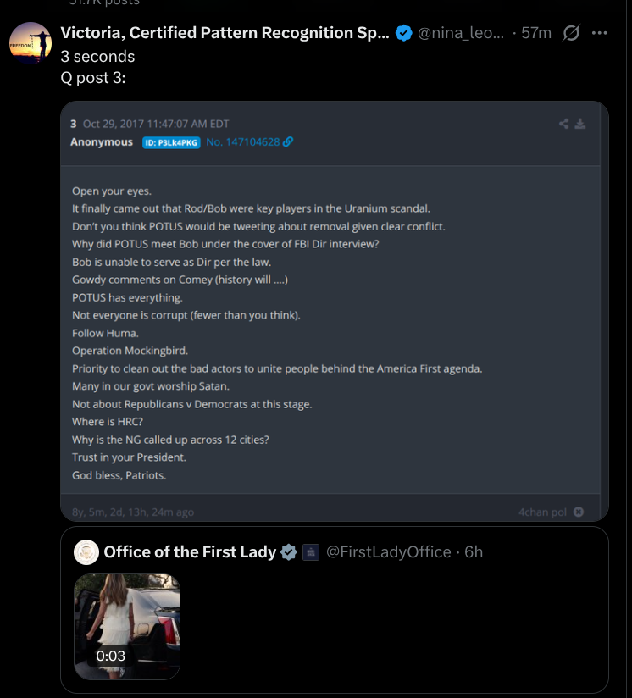This screenshot has height=698, width=632.
Task: Open the @nina_leo profile handle link
Action: tap(462, 34)
